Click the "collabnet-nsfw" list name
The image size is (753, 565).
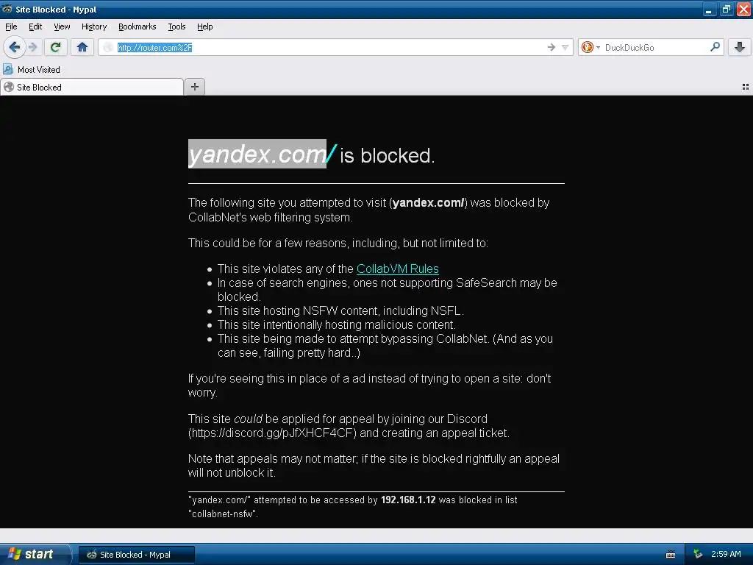click(x=223, y=514)
